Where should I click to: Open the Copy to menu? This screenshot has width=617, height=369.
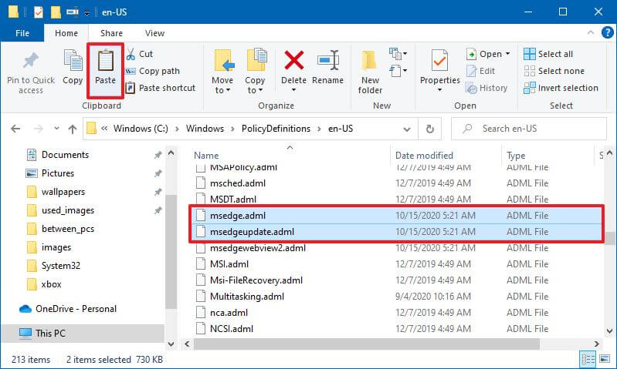(x=255, y=72)
